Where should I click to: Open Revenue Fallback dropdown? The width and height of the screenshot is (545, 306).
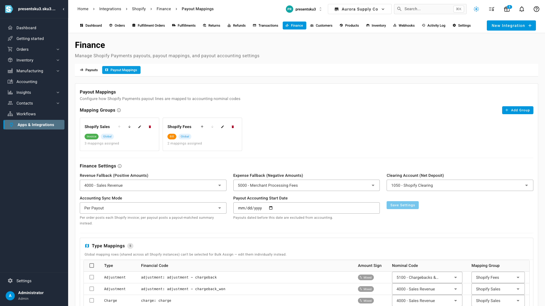[153, 185]
